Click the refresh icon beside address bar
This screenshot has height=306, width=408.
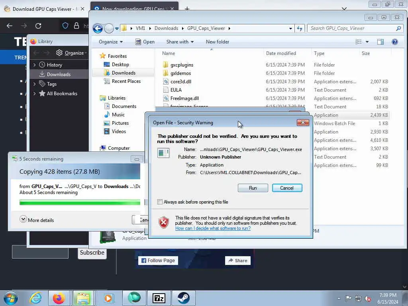300,28
